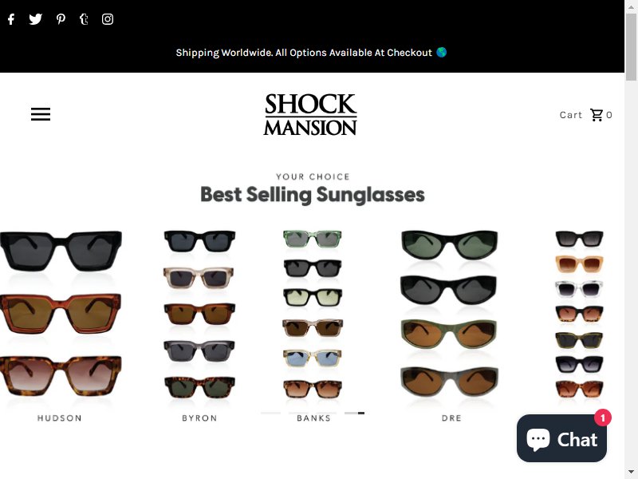Viewport: 638px width, 479px height.
Task: Click the shopping cart icon
Action: (x=597, y=115)
